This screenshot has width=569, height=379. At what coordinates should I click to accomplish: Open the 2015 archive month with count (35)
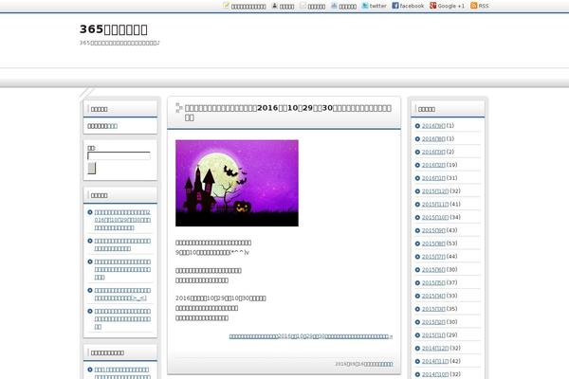coord(433,309)
